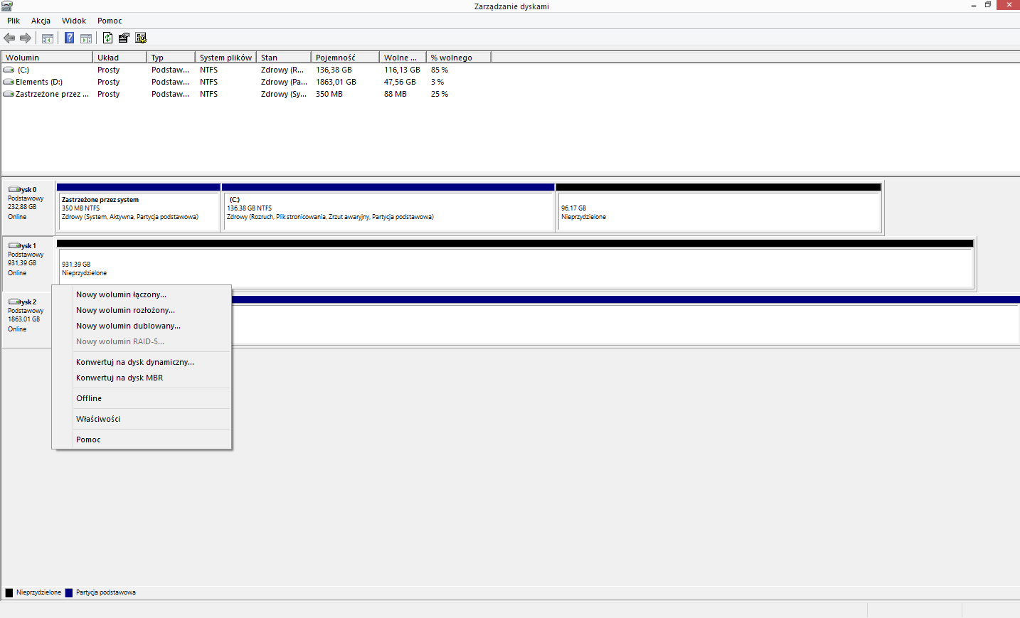The width and height of the screenshot is (1020, 618).
Task: Click the greyed Nowy wolumin RAID-5... entry
Action: 142,341
